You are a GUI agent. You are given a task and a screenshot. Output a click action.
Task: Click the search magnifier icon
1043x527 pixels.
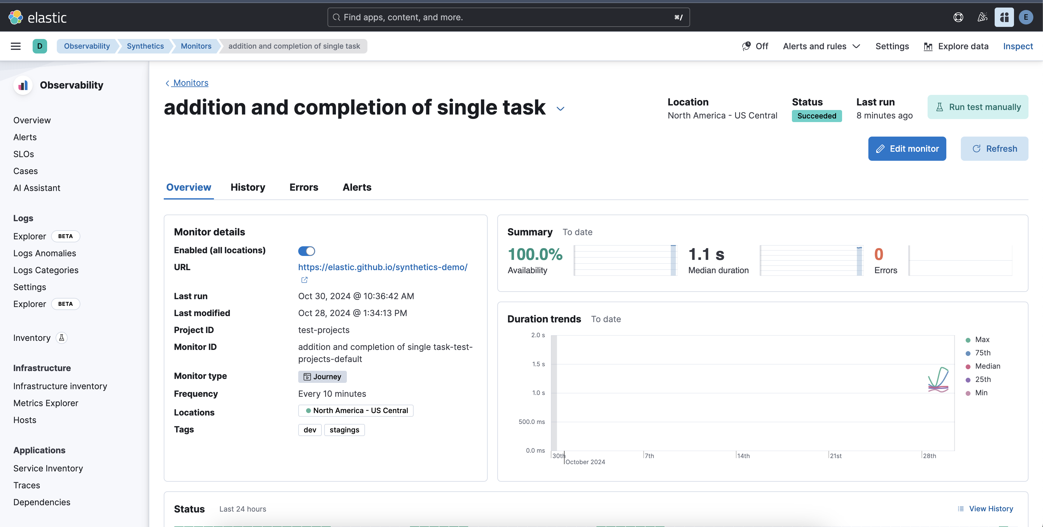tap(336, 17)
